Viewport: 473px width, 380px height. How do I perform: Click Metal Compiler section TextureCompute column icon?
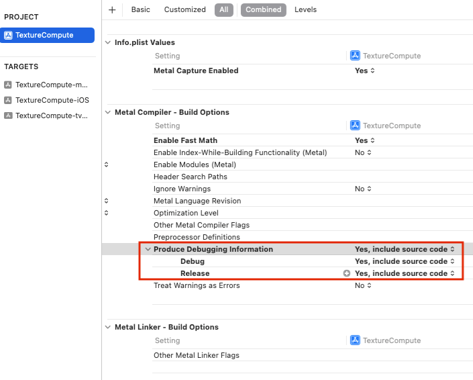point(355,126)
